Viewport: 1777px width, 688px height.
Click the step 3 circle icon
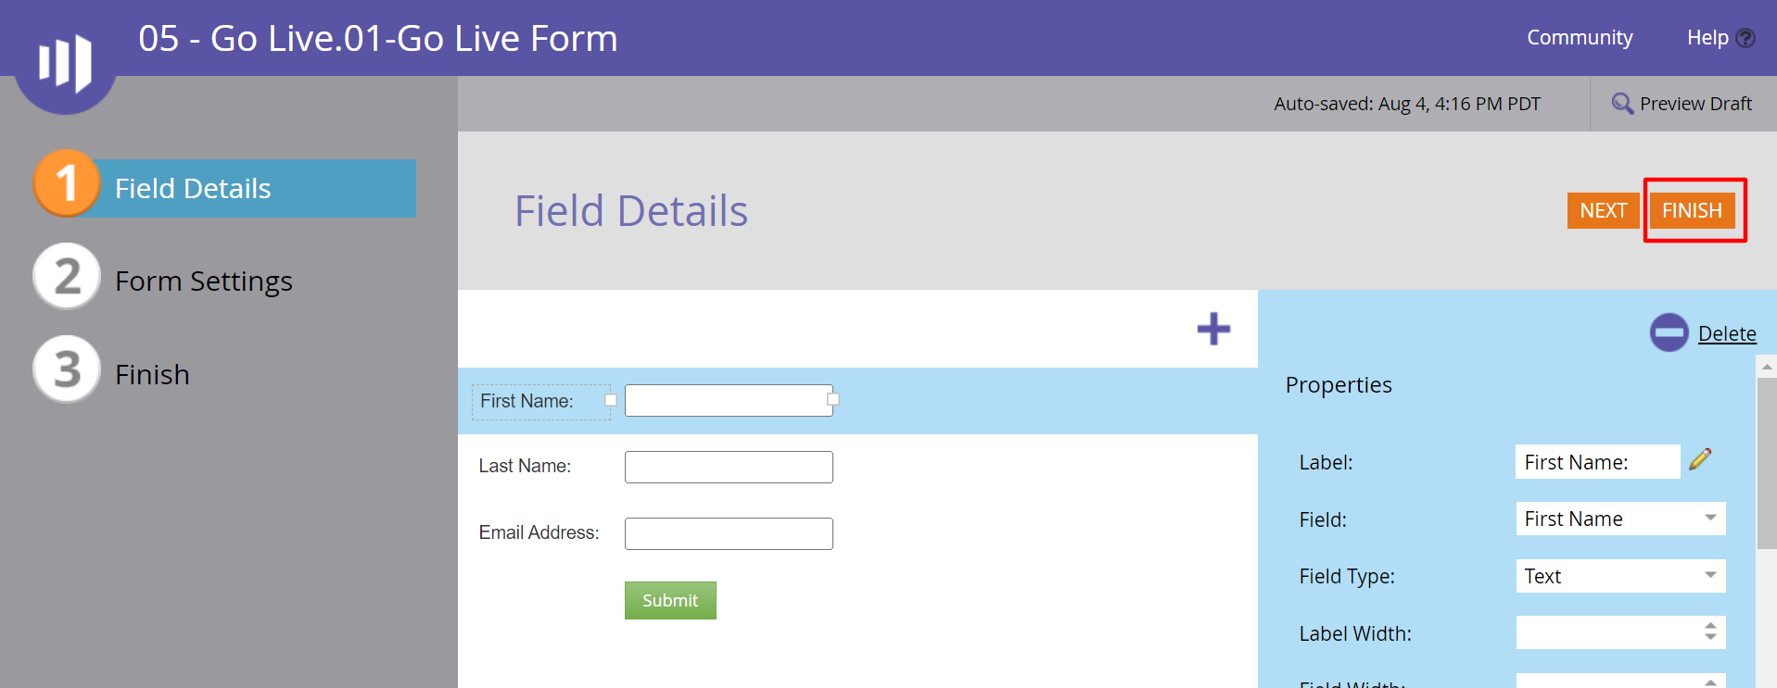pos(67,369)
